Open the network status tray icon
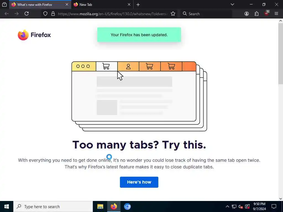283x212 pixels. (234, 206)
